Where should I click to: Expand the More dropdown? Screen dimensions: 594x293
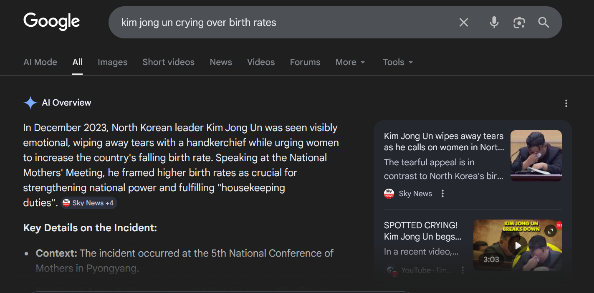point(350,62)
